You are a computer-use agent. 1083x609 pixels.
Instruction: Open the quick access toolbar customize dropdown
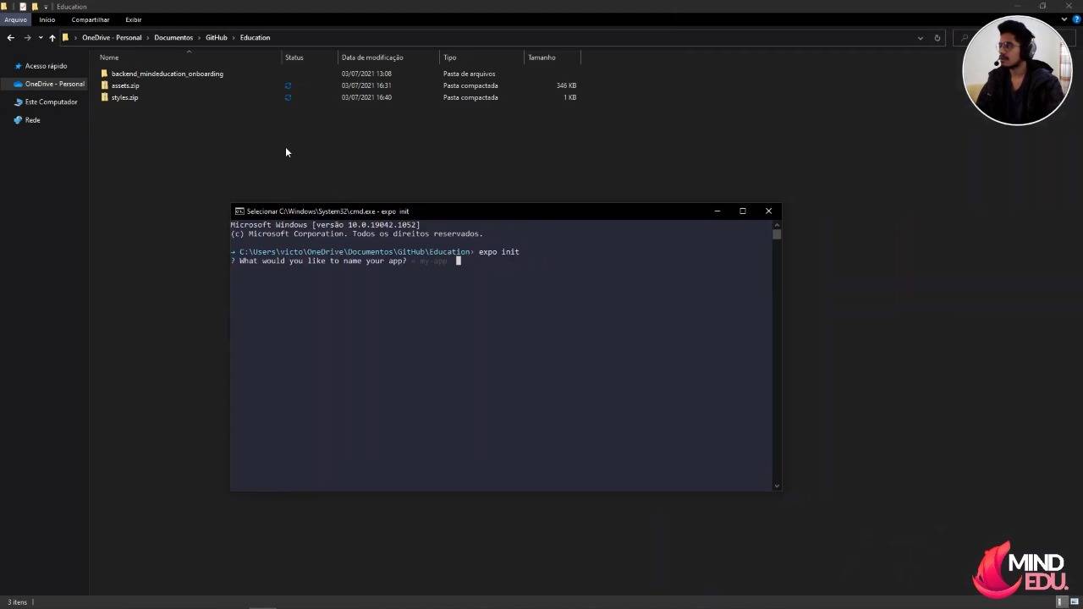click(x=46, y=7)
